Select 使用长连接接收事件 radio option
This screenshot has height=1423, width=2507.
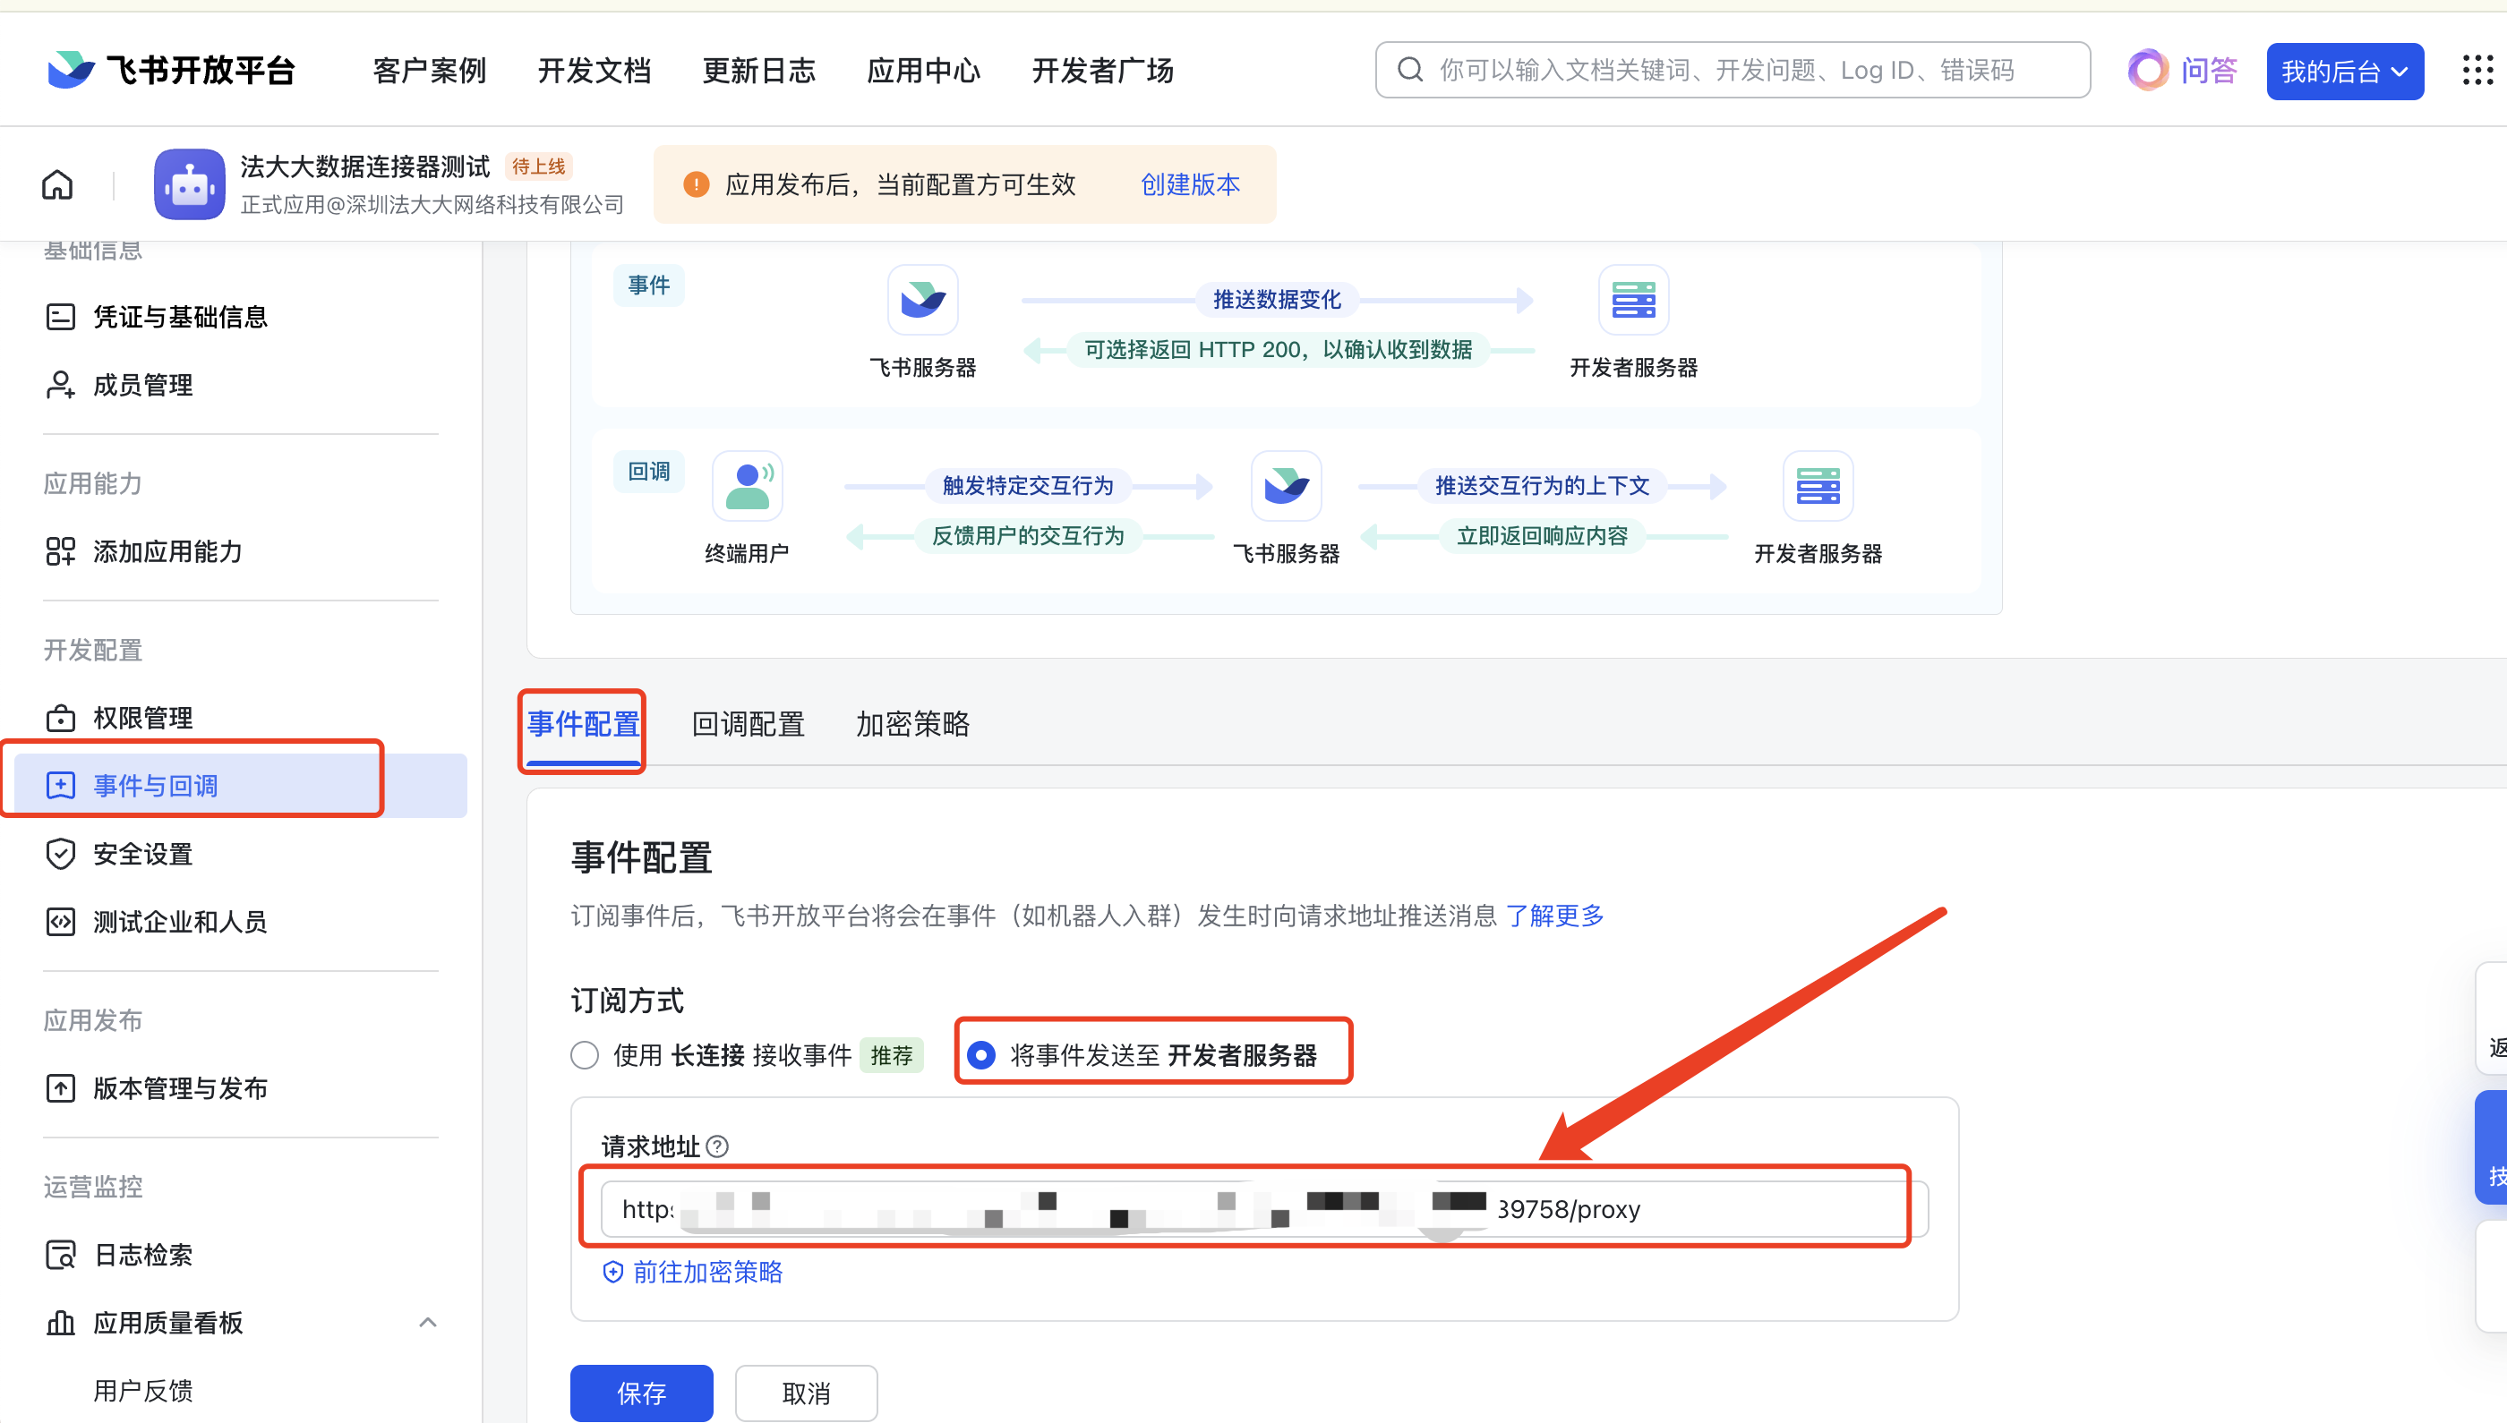pos(585,1055)
